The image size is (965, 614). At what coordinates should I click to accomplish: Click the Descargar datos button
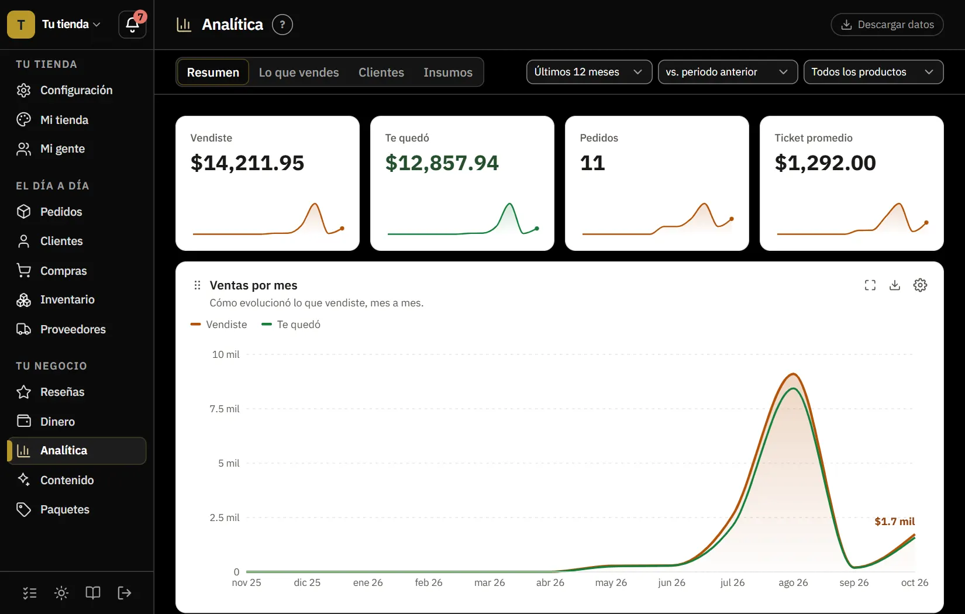[887, 25]
